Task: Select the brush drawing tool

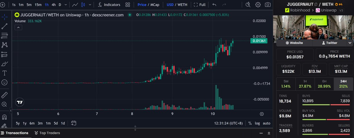Action: pyautogui.click(x=4, y=64)
